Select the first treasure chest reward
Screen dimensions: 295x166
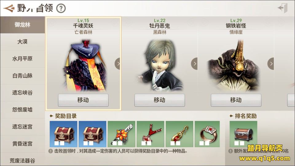[63, 134]
